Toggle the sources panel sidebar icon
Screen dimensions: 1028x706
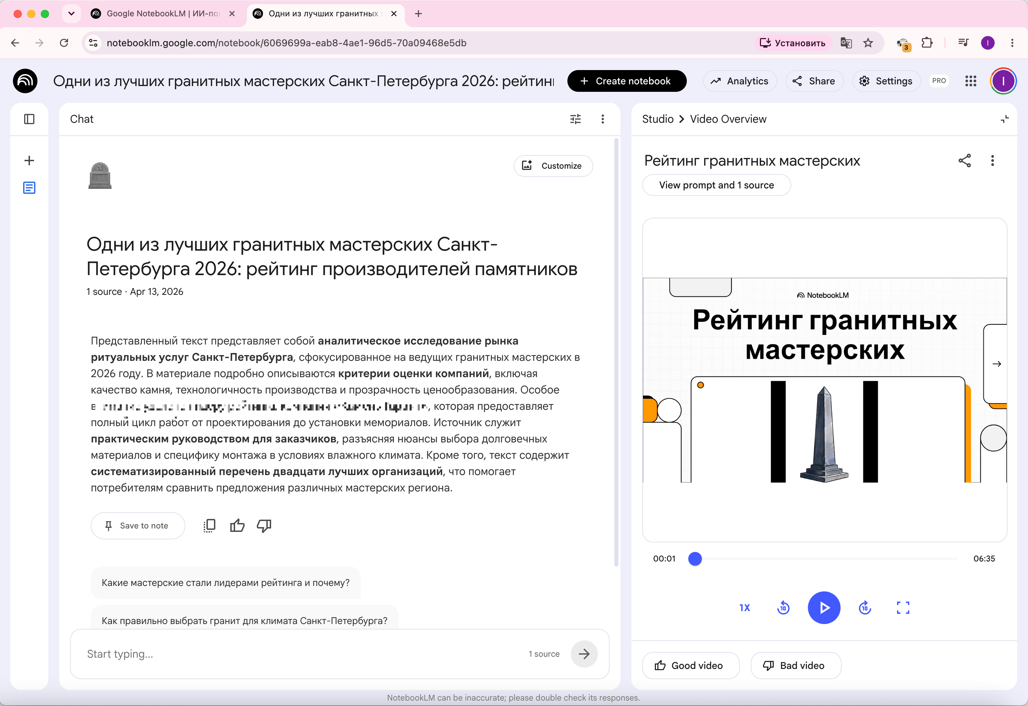pos(29,119)
